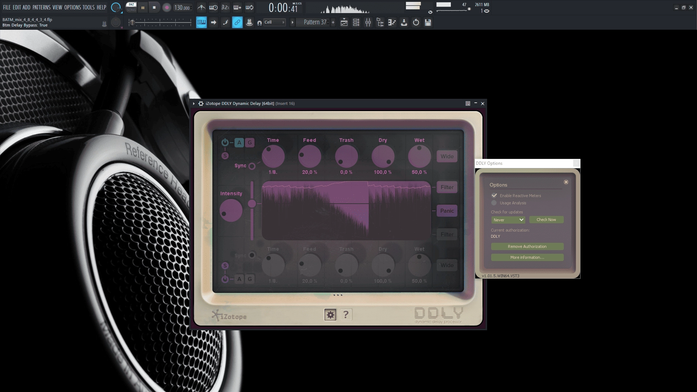Select top delay Grain mode G
The width and height of the screenshot is (697, 392).
(250, 143)
